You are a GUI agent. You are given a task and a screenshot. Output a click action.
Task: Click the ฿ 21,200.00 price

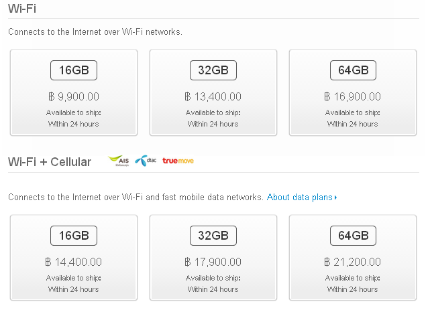pyautogui.click(x=353, y=262)
